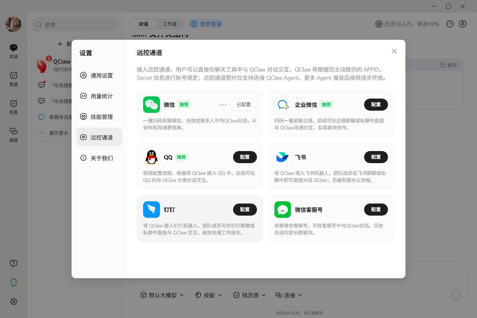Click the help question mark icon

tap(14, 263)
